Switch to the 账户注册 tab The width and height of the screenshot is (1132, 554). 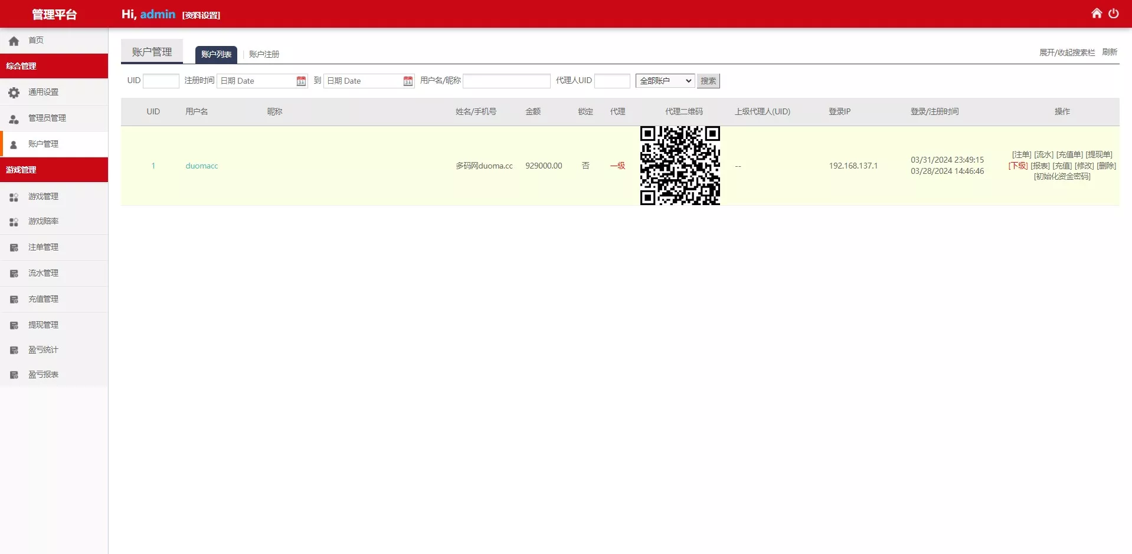263,54
